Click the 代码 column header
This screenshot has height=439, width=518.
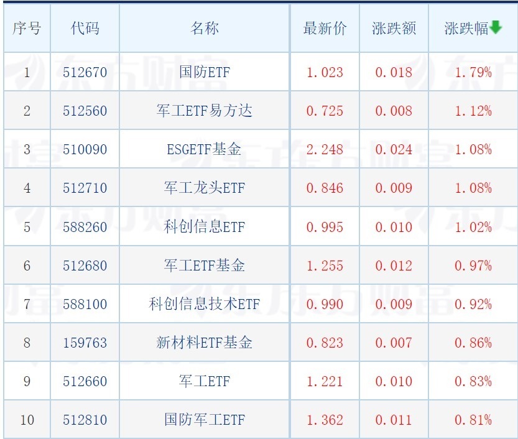[x=85, y=29]
